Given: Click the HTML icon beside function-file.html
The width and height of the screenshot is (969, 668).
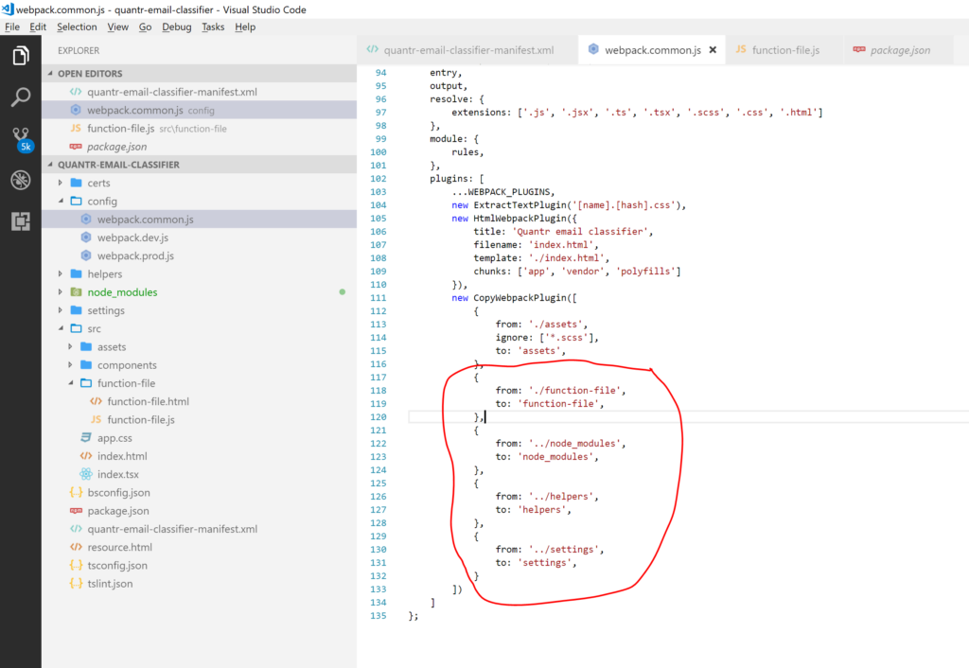Looking at the screenshot, I should [96, 401].
